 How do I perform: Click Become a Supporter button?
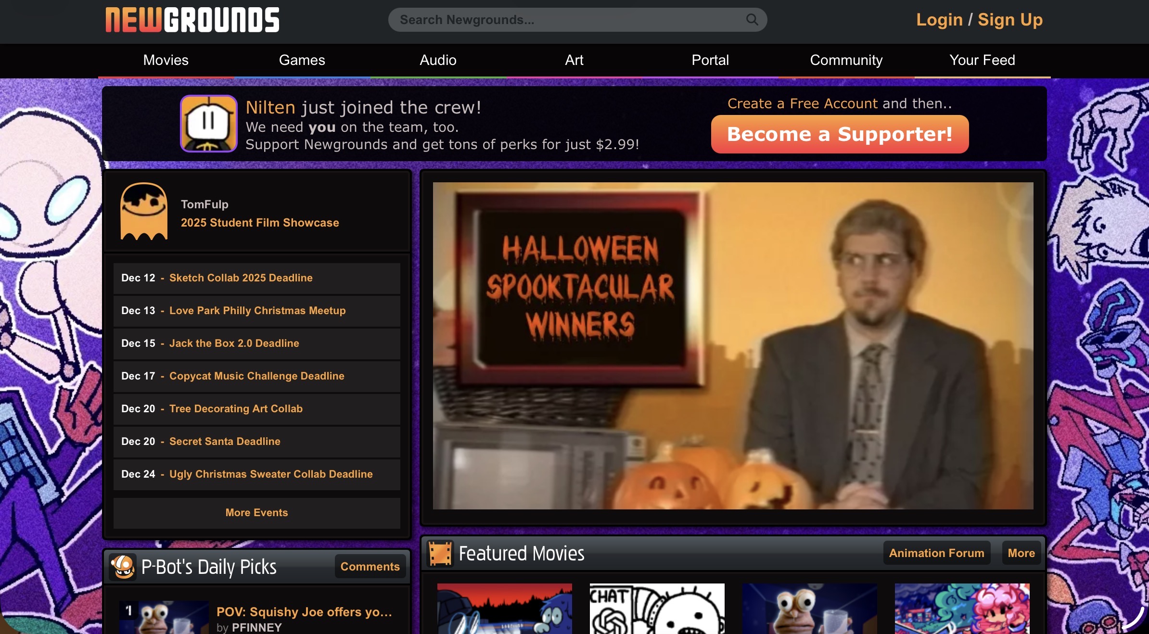(840, 134)
